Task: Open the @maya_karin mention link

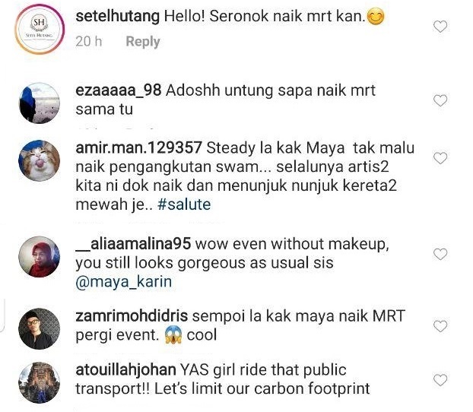Action: pyautogui.click(x=124, y=282)
